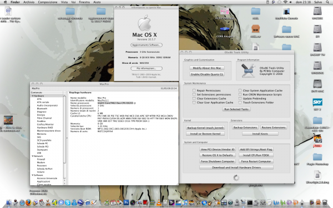Viewport: 333px width, 208px height.
Task: Open the SKY desktop icon
Action: pyautogui.click(x=317, y=102)
